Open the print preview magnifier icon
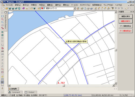This screenshot has width=135, height=97. (85, 8)
